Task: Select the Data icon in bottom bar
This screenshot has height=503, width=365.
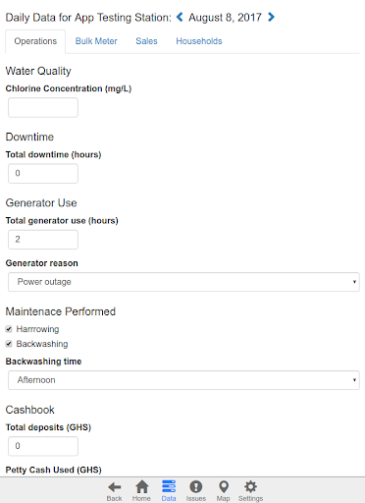Action: click(169, 486)
